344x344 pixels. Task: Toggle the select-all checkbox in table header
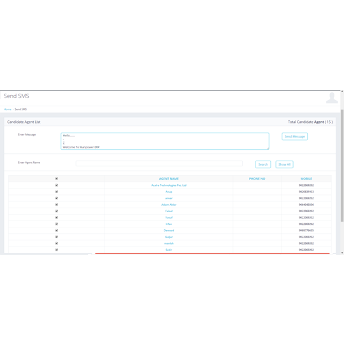coord(57,178)
